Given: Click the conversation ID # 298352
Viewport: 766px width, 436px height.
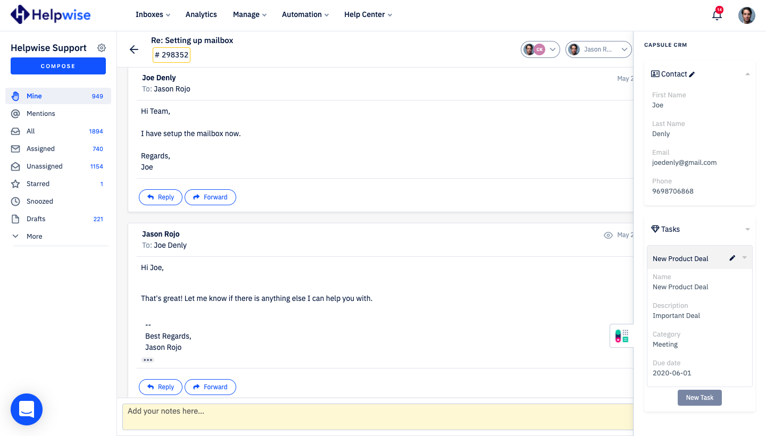Looking at the screenshot, I should (171, 55).
